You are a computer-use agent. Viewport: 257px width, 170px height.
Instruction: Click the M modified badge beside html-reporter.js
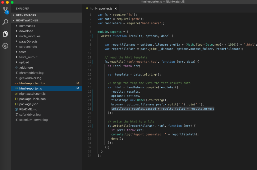pos(78,88)
